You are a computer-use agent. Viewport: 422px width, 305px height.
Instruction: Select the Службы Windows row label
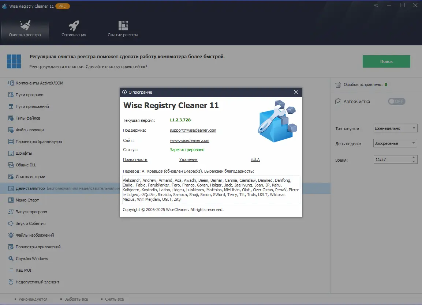point(32,259)
